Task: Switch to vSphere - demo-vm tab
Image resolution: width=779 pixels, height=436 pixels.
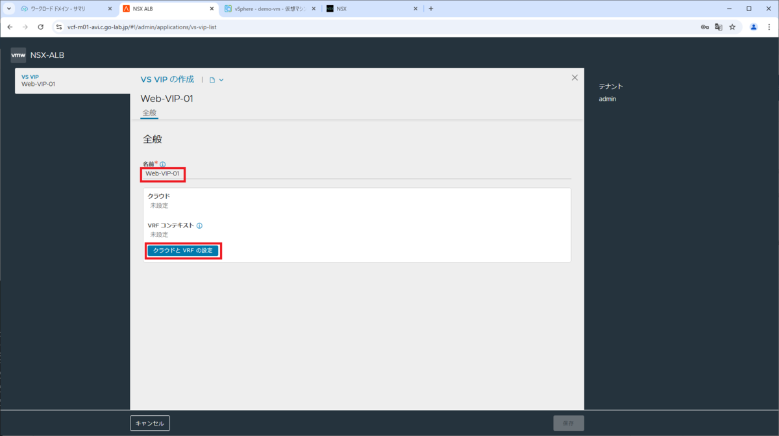Action: tap(271, 8)
